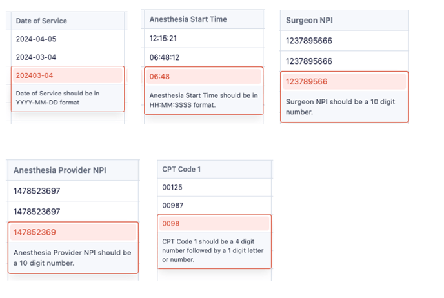Select first 1478523697 provider NPI cell
Screen dimensions: 444x298
(74, 191)
